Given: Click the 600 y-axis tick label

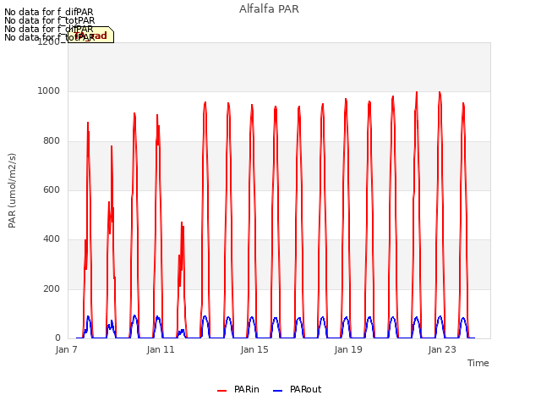Looking at the screenshot, I should (x=52, y=189).
